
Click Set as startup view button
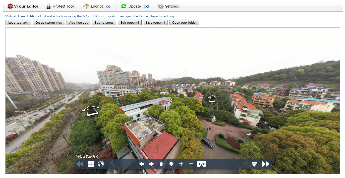pyautogui.click(x=49, y=23)
